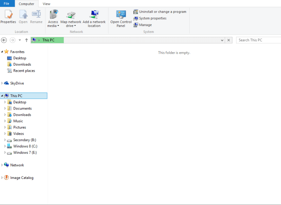This screenshot has width=281, height=205.
Task: Open Control Panel from the ribbon
Action: (121, 19)
